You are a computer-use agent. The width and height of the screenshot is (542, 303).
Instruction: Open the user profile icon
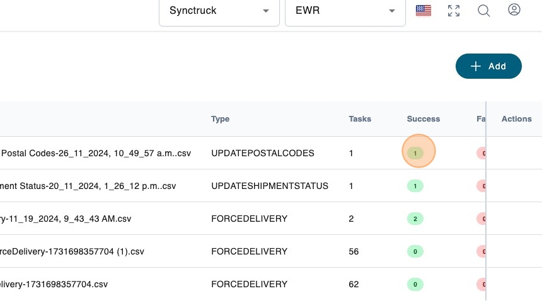click(514, 11)
